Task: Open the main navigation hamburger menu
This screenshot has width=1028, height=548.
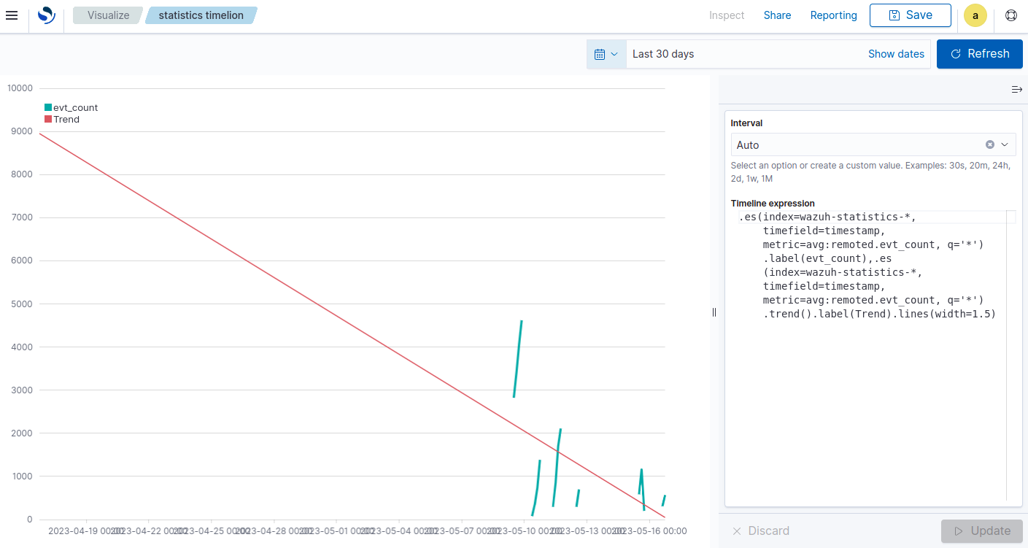Action: click(11, 15)
